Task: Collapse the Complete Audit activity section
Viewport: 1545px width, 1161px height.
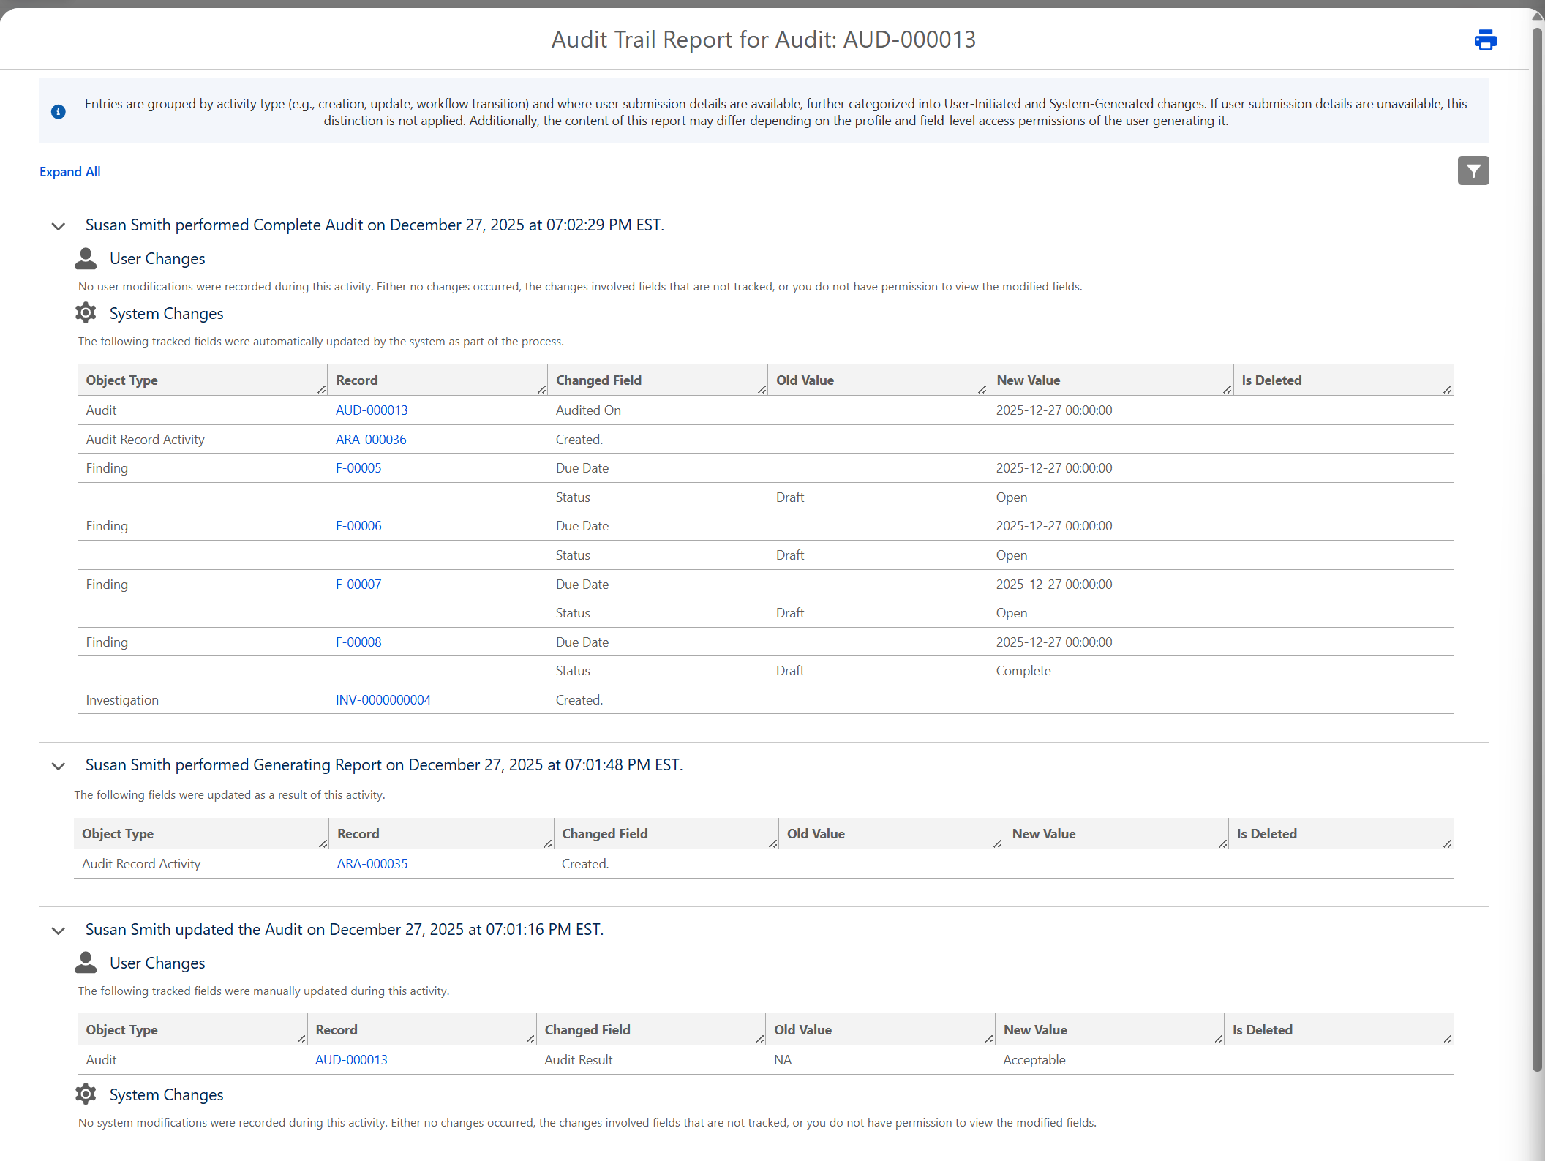Action: (59, 226)
